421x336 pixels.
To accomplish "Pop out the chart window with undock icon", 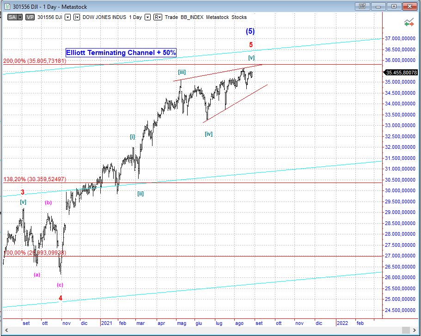I will (362, 6).
